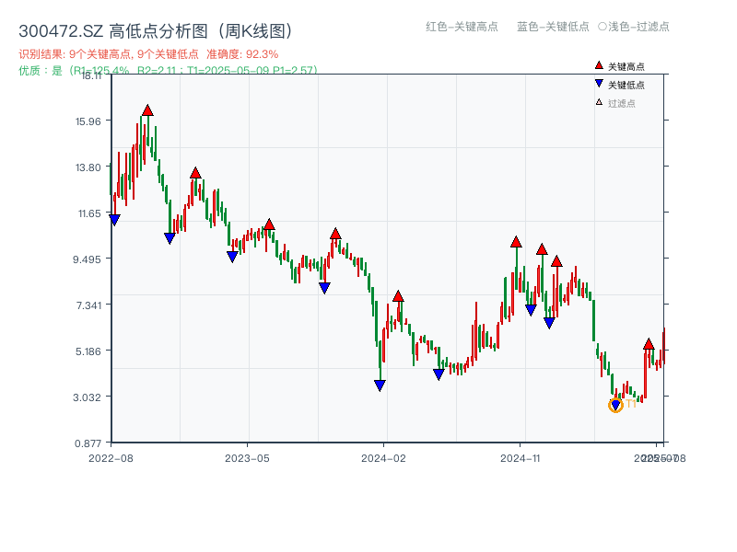Image resolution: width=737 pixels, height=552 pixels.
Task: Click the red high marker near 2024-11
Action: [516, 242]
